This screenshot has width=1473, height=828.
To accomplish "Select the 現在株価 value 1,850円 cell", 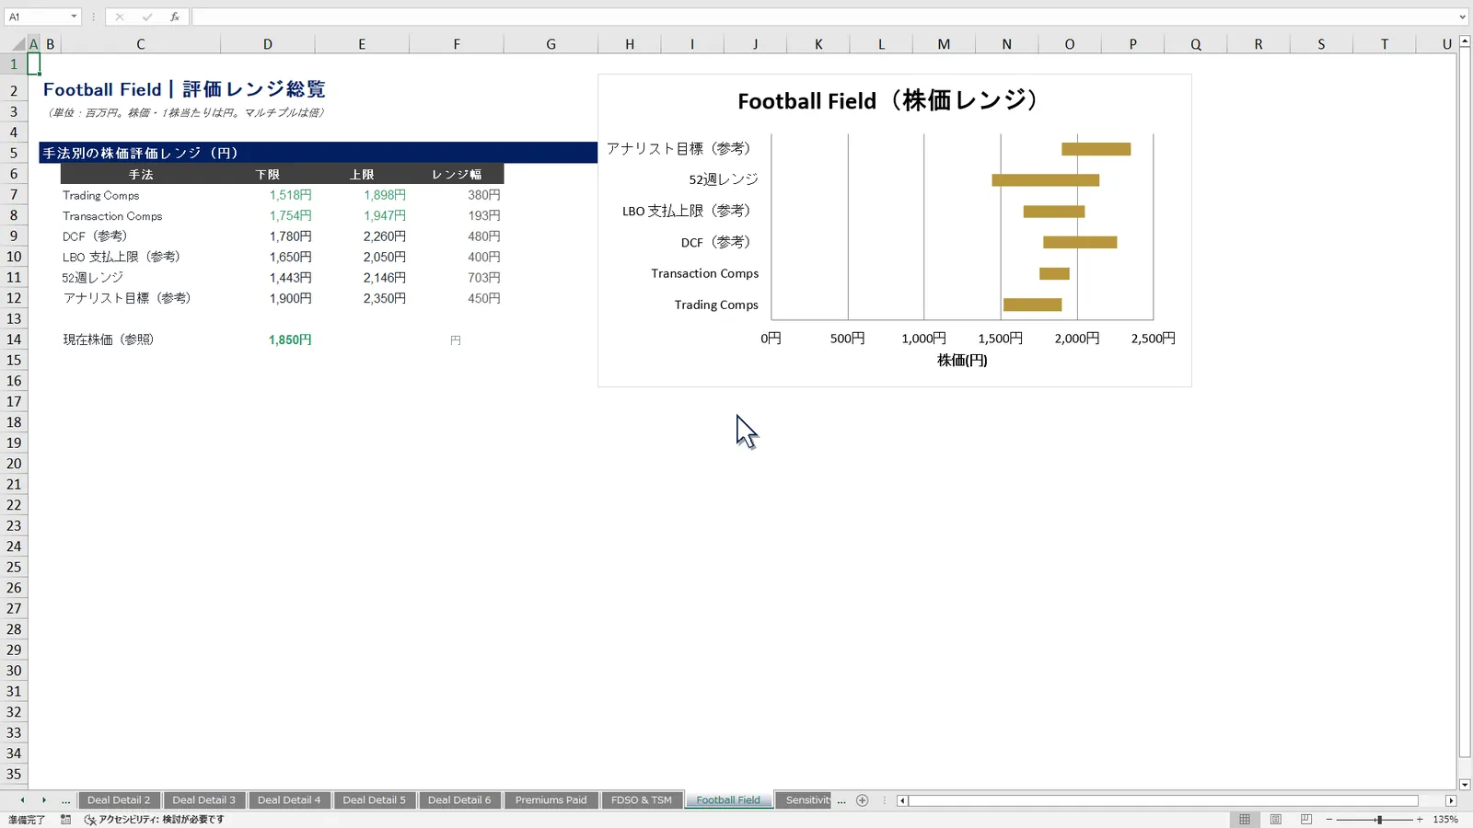I will [268, 339].
